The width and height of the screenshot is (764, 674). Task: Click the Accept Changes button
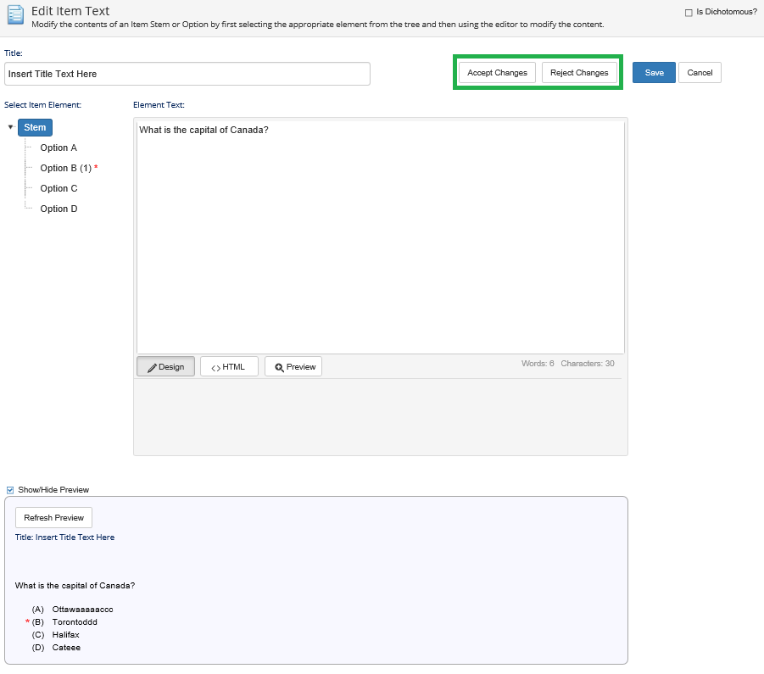point(497,73)
